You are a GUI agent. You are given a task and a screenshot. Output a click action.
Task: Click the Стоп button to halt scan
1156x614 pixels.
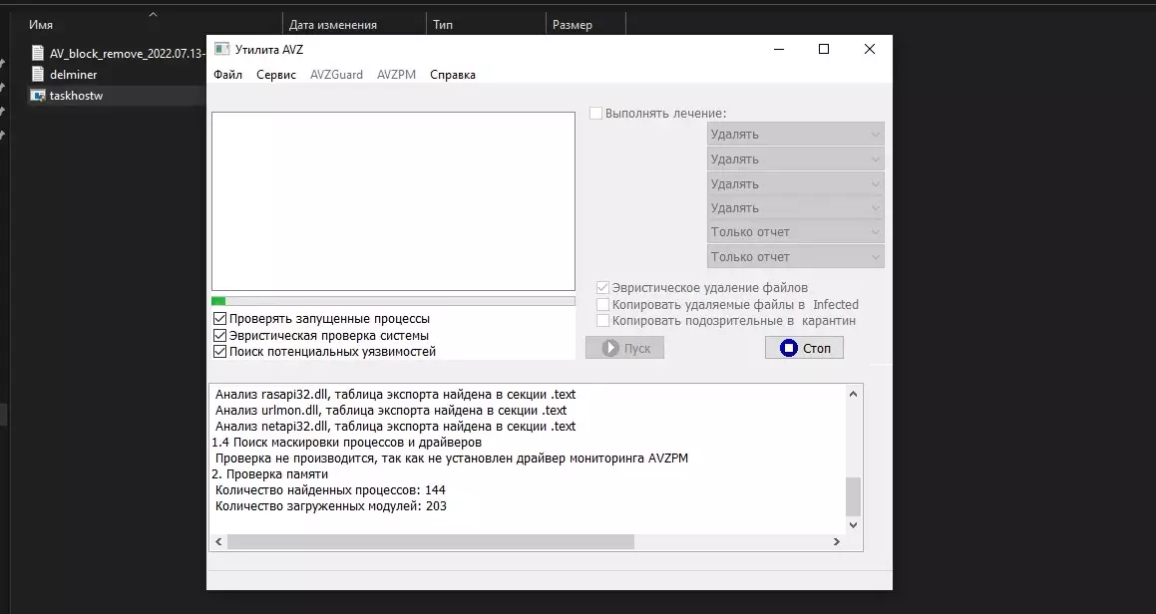click(x=804, y=348)
